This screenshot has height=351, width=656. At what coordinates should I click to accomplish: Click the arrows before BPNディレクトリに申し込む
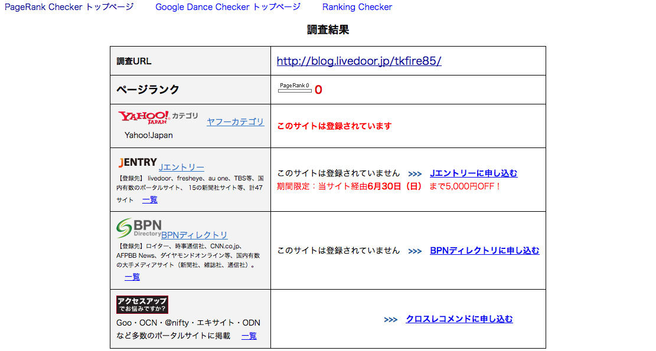pyautogui.click(x=415, y=251)
